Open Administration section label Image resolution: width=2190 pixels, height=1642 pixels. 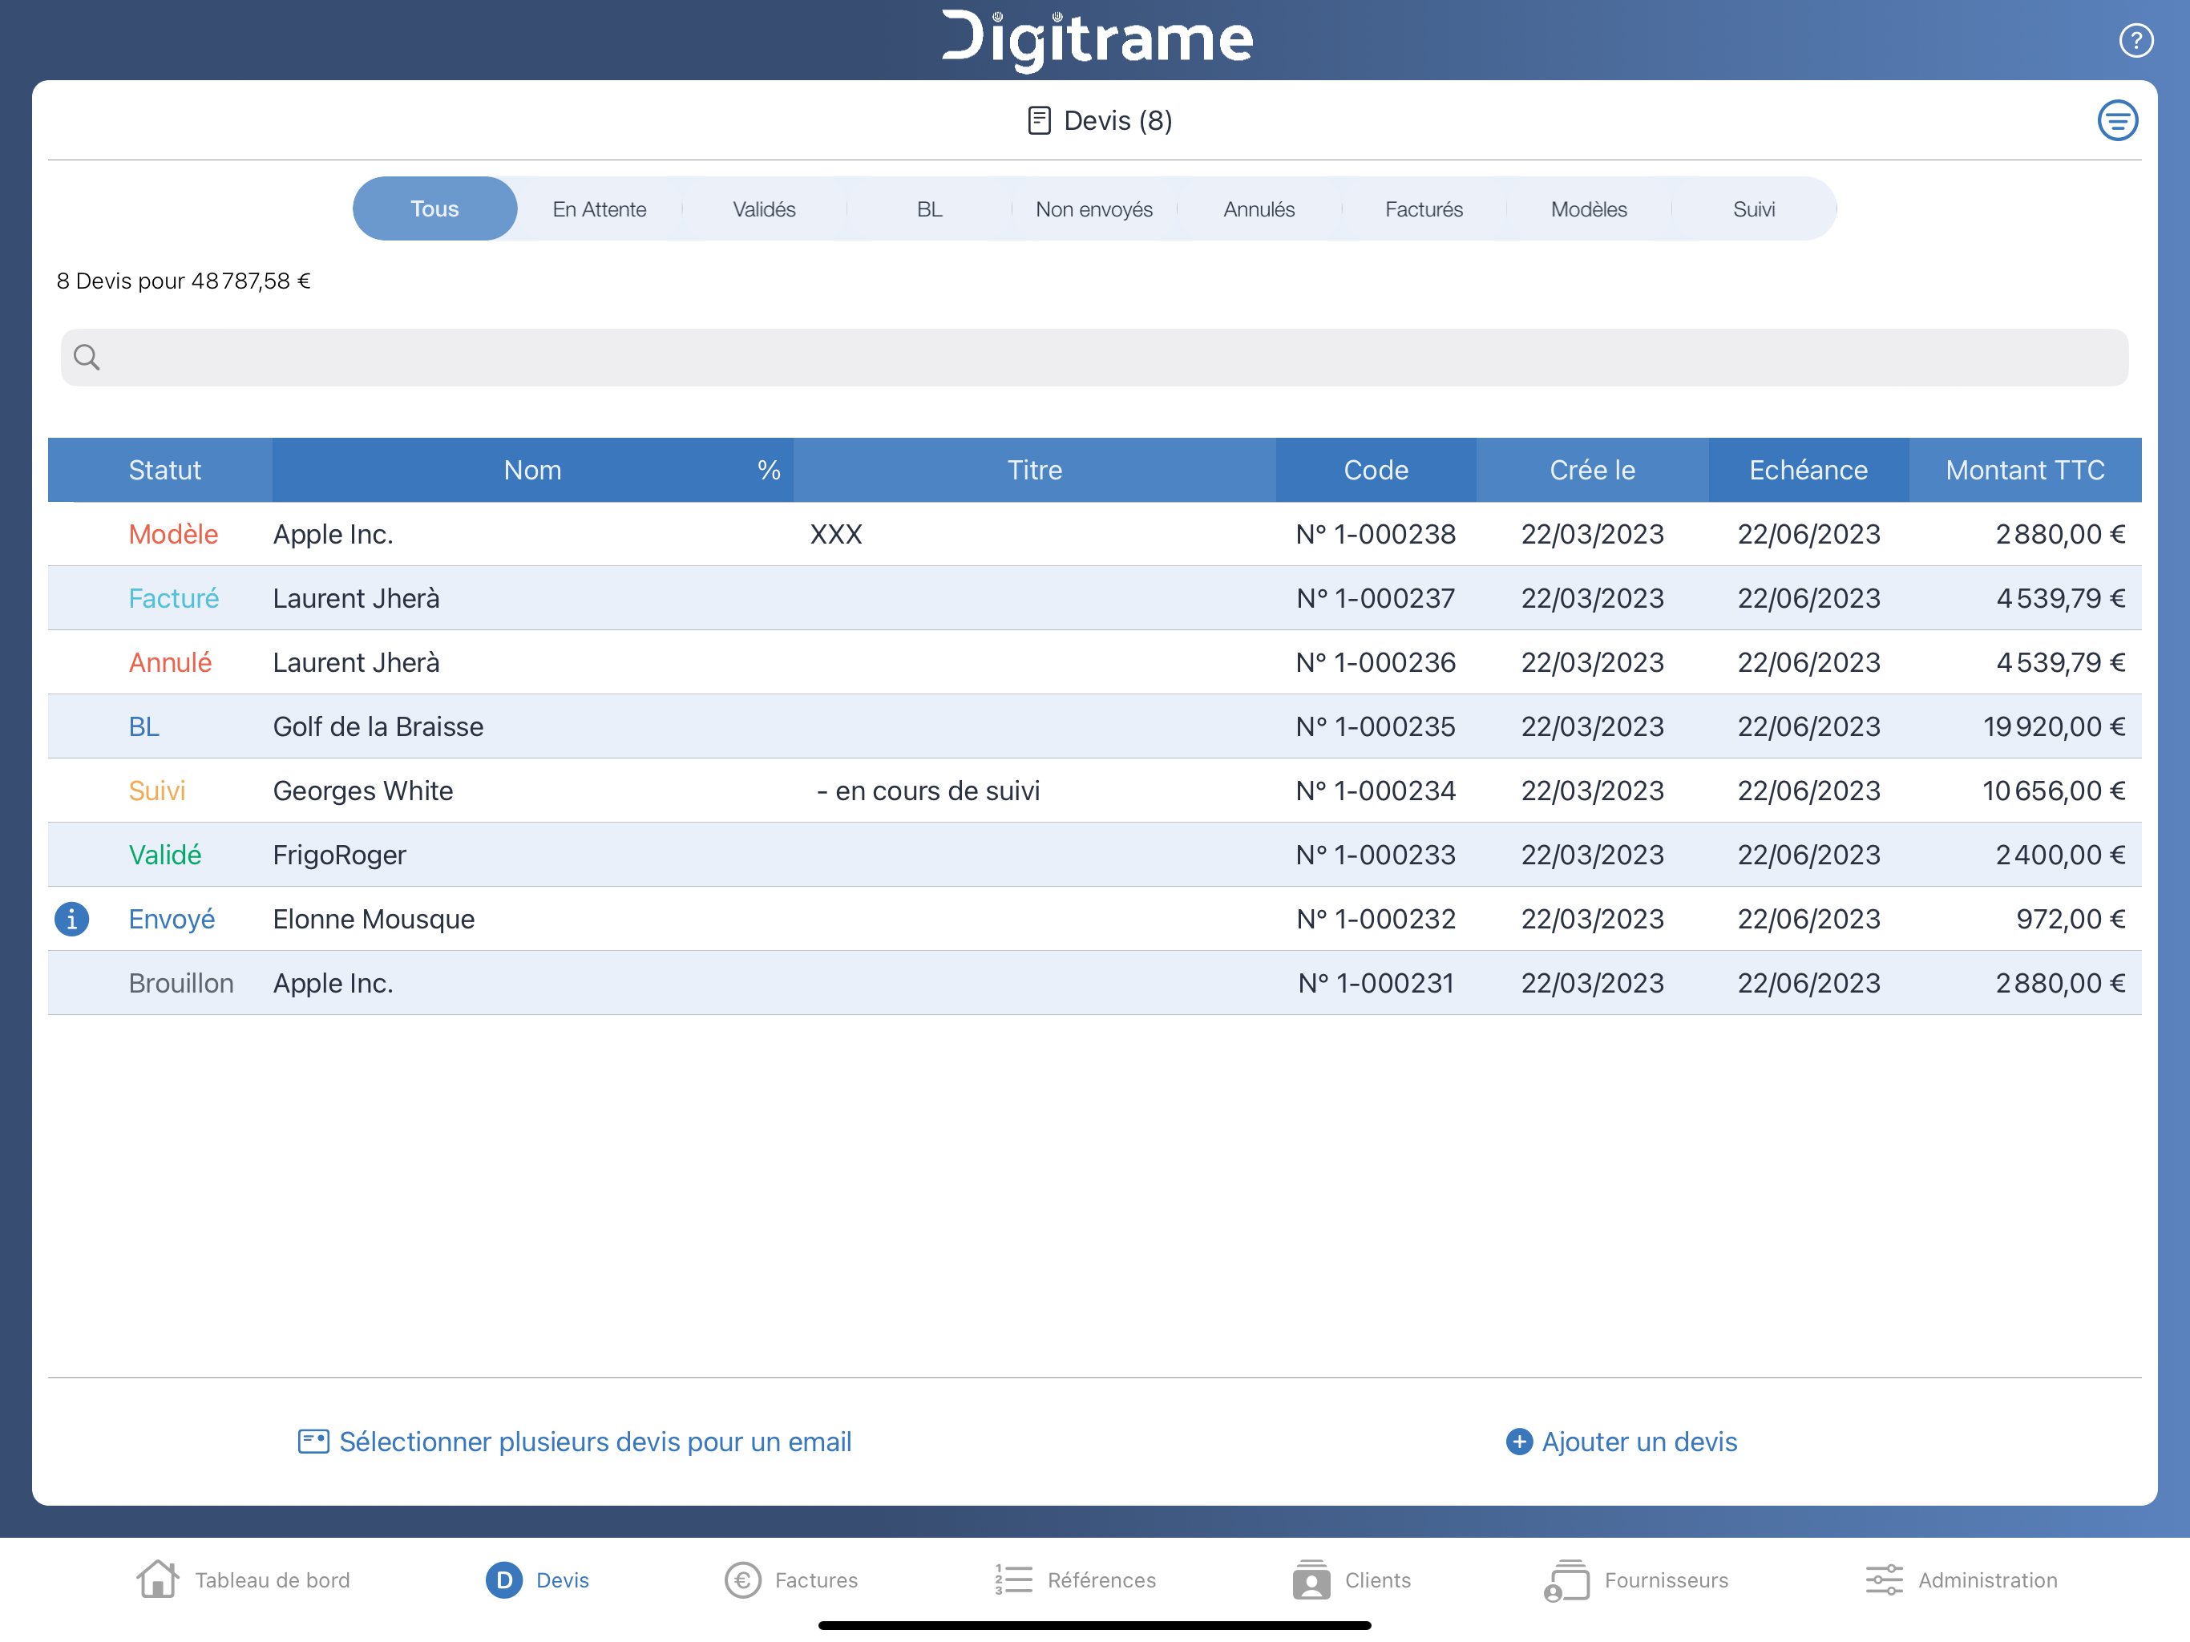pos(1988,1579)
